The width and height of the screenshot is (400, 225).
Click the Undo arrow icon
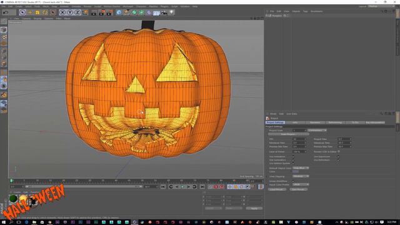[6, 12]
